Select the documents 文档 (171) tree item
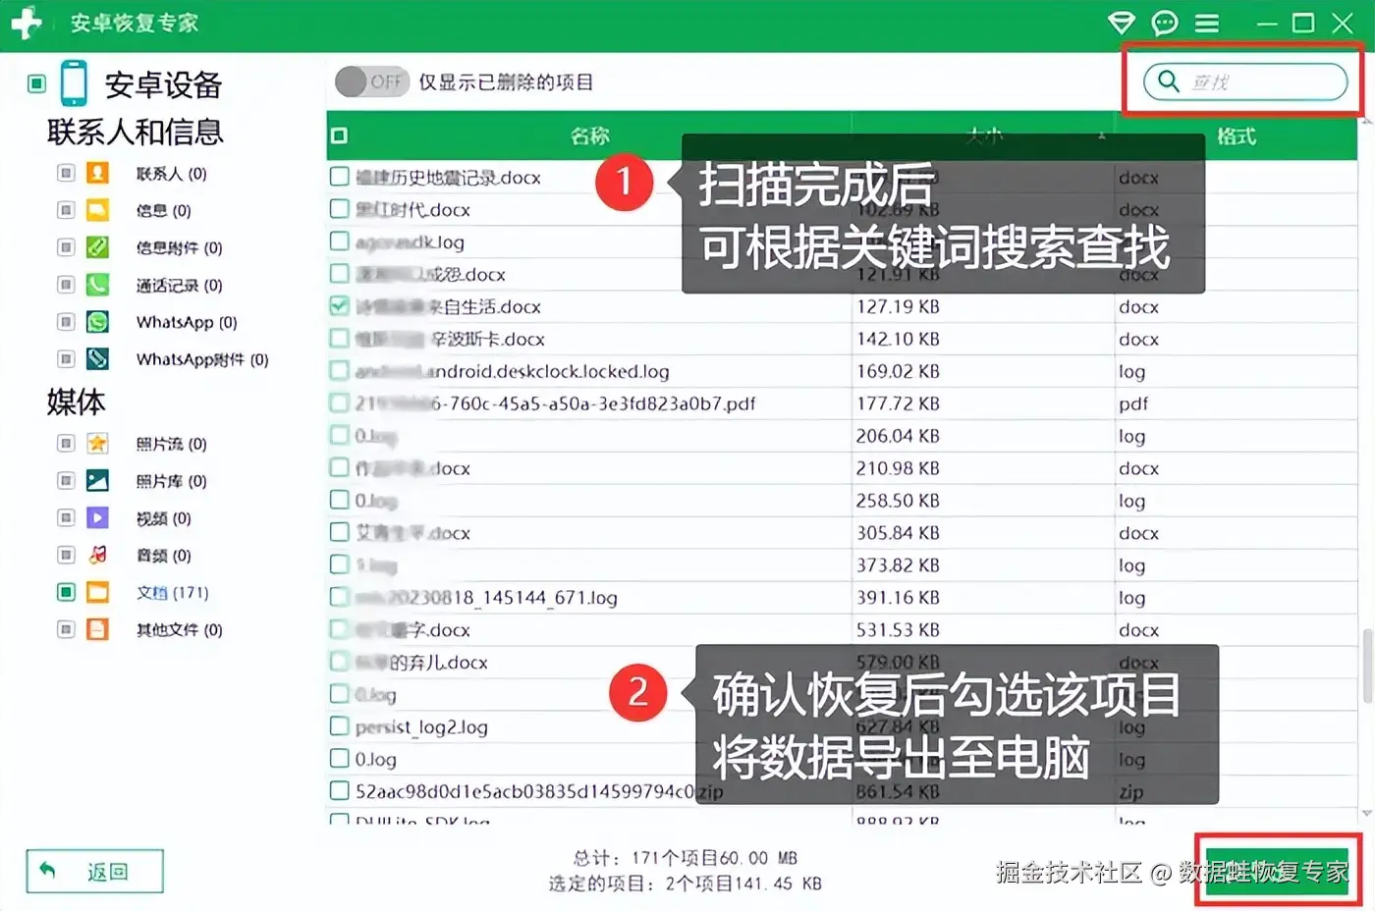The width and height of the screenshot is (1375, 911). click(x=172, y=592)
